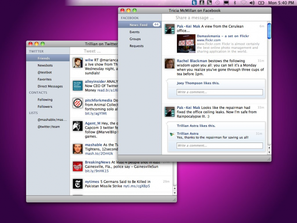Click wilw's avatar in Twitter feed
Image resolution: width=297 pixels, height=223 pixels.
coord(78,63)
